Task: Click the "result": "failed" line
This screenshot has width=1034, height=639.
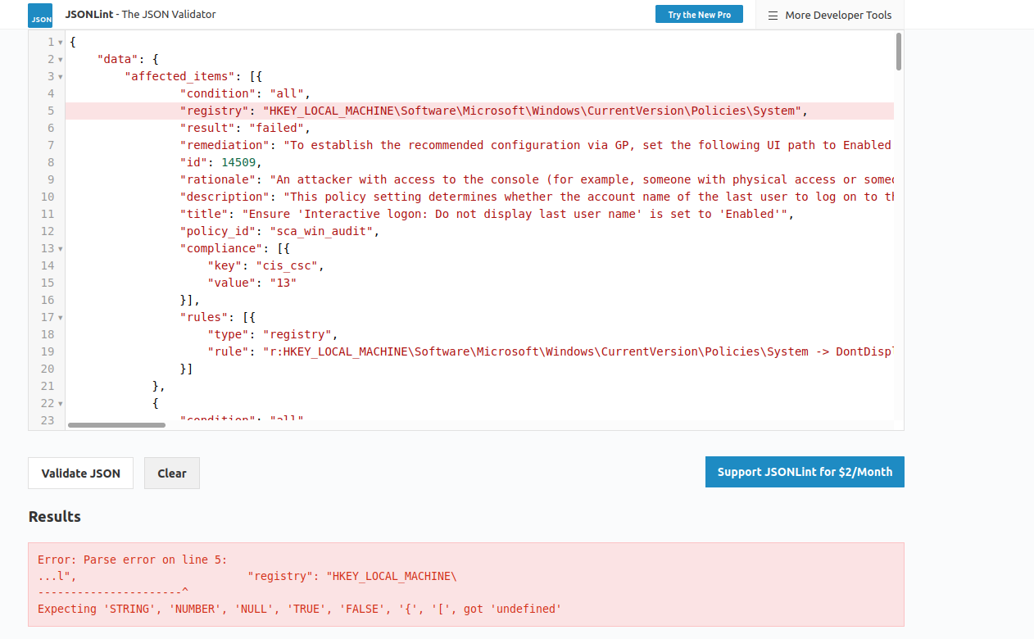Action: click(246, 128)
